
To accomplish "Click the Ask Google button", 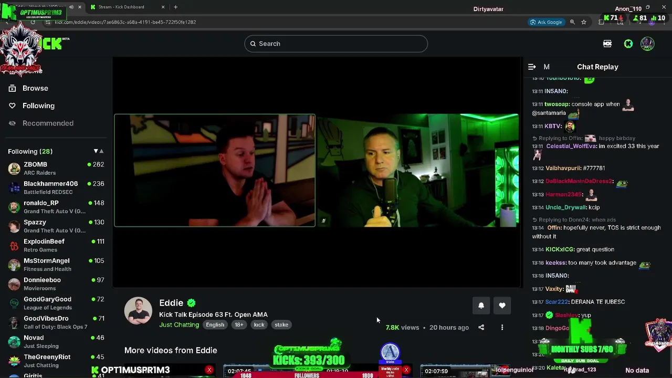I will (546, 22).
